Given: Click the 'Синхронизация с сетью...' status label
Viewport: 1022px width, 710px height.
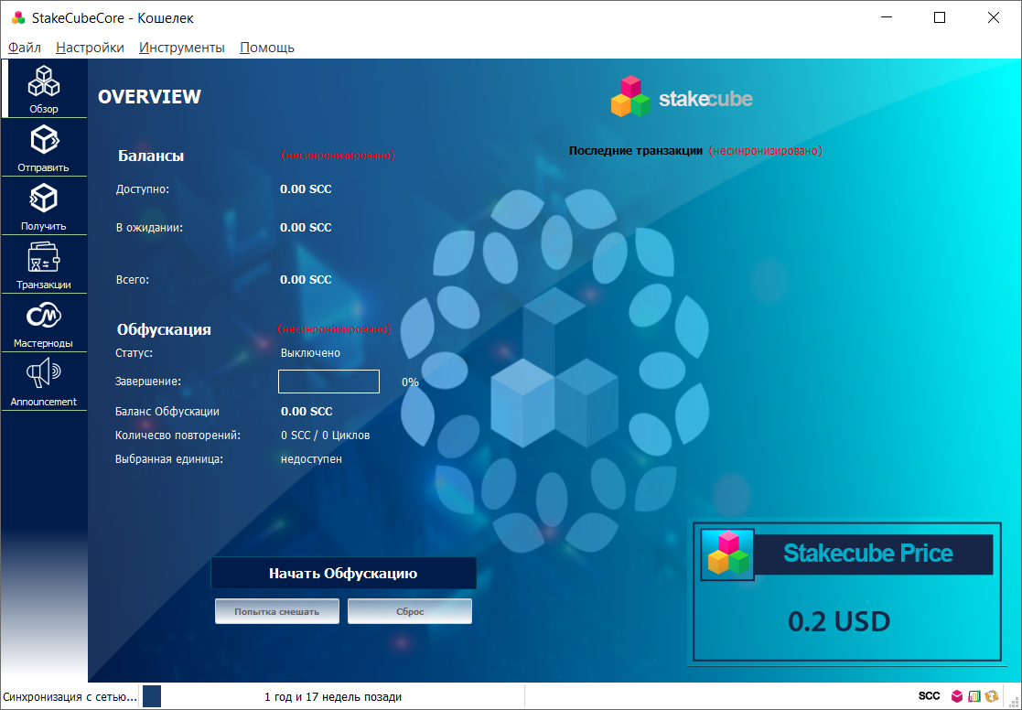Looking at the screenshot, I should click(x=70, y=696).
